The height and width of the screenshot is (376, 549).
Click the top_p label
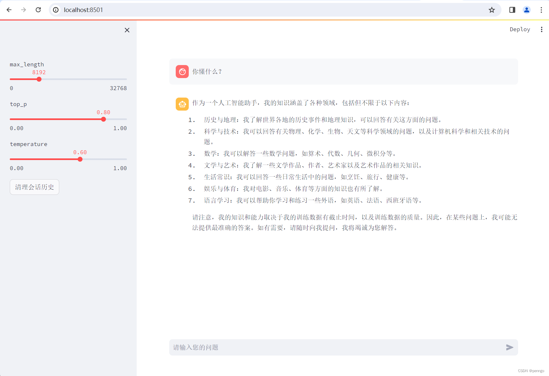pos(18,104)
